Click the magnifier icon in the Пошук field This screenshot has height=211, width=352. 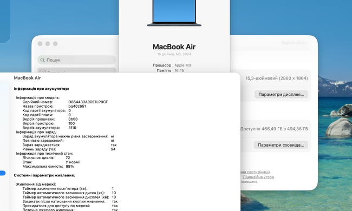(42, 60)
